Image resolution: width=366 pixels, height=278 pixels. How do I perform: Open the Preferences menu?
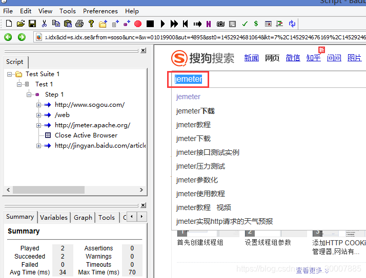[x=100, y=11]
